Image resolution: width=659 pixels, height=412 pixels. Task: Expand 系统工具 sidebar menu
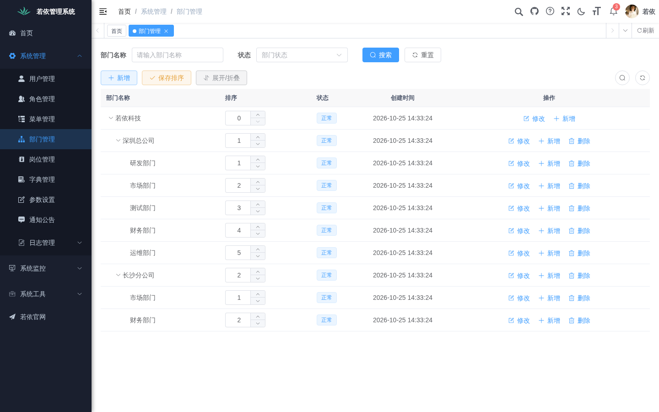[x=46, y=294]
